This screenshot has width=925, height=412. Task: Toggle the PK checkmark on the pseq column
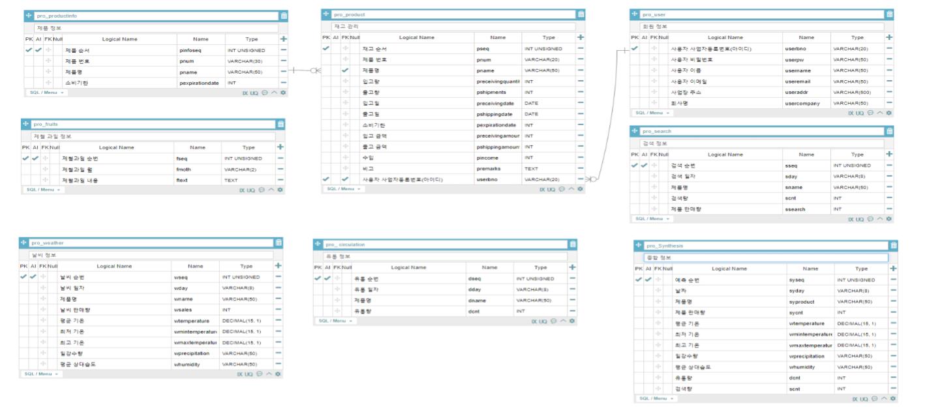click(326, 47)
